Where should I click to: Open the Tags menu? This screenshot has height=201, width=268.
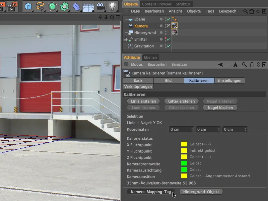tap(210, 11)
